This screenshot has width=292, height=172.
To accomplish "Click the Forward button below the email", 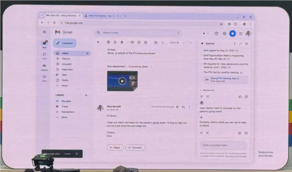I will click(x=135, y=147).
